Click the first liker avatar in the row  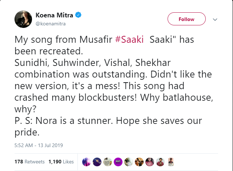click(x=87, y=162)
